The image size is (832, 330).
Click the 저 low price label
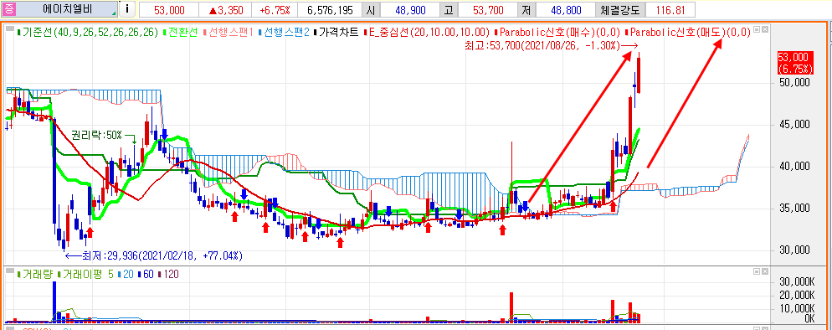point(527,10)
